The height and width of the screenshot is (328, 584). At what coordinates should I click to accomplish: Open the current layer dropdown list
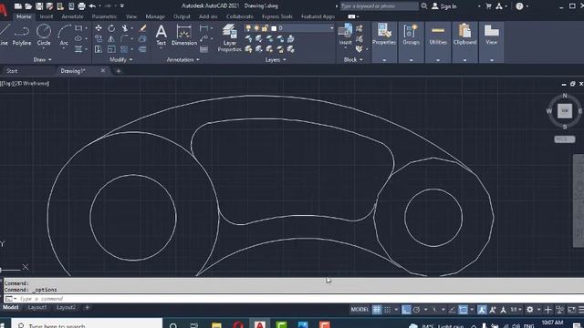coord(331,28)
